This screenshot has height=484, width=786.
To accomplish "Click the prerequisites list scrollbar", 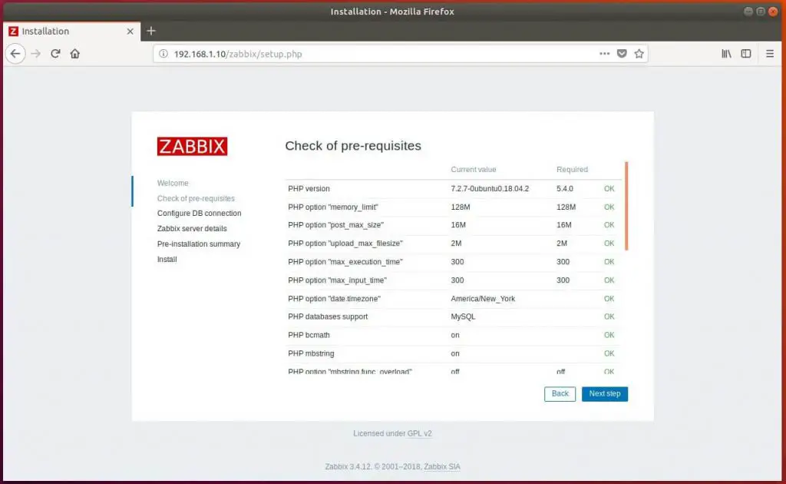I will pyautogui.click(x=626, y=206).
